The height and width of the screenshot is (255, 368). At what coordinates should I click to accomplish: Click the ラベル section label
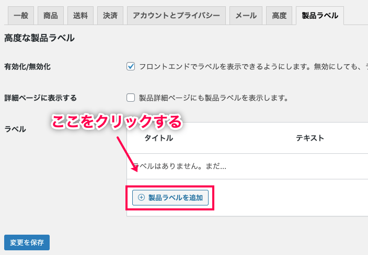tap(15, 129)
